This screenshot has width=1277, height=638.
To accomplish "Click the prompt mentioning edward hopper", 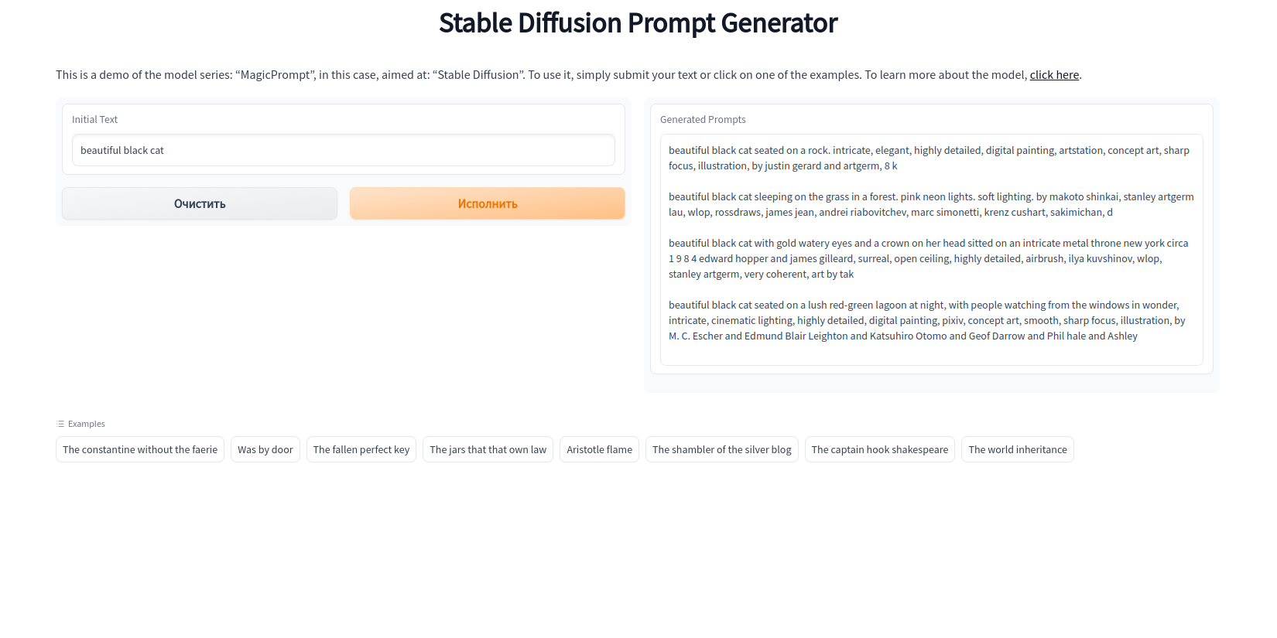I will (929, 258).
